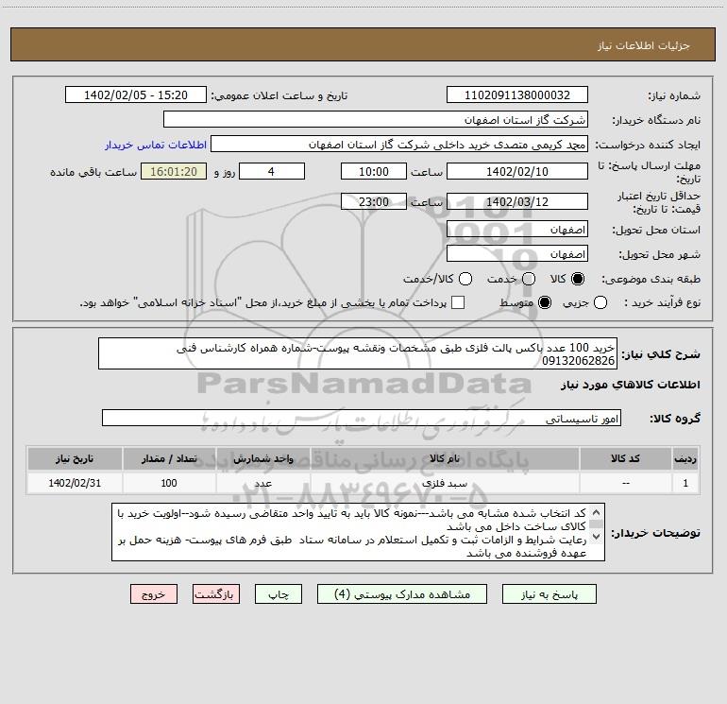Click the deadline time field 10:00

click(x=374, y=171)
